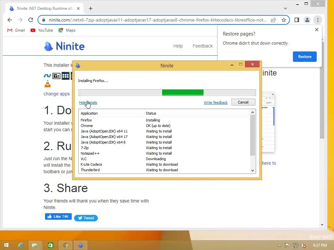The height and width of the screenshot is (250, 334).
Task: Click the Status column header
Action: click(x=197, y=113)
